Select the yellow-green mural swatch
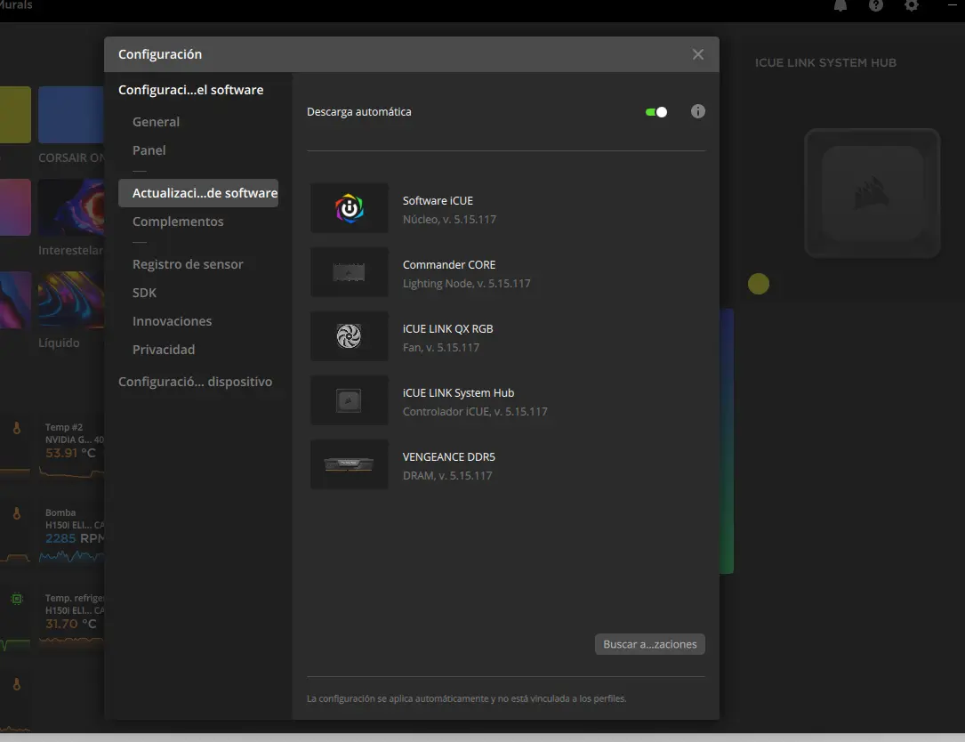 coord(15,115)
